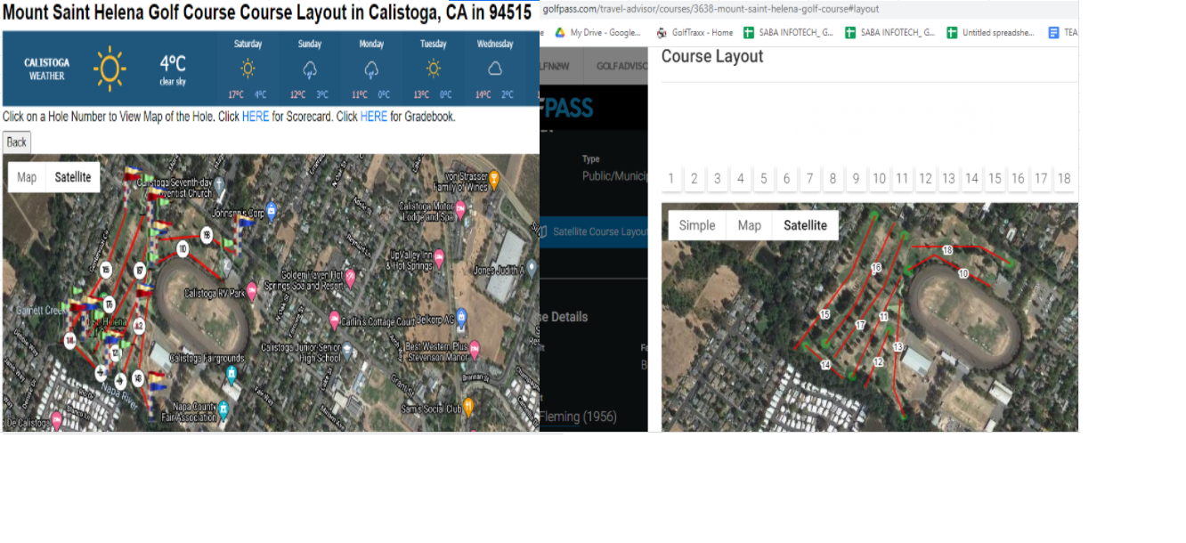Click the large sun icon beside Calistoga Weather
1186x543 pixels.
[x=110, y=69]
